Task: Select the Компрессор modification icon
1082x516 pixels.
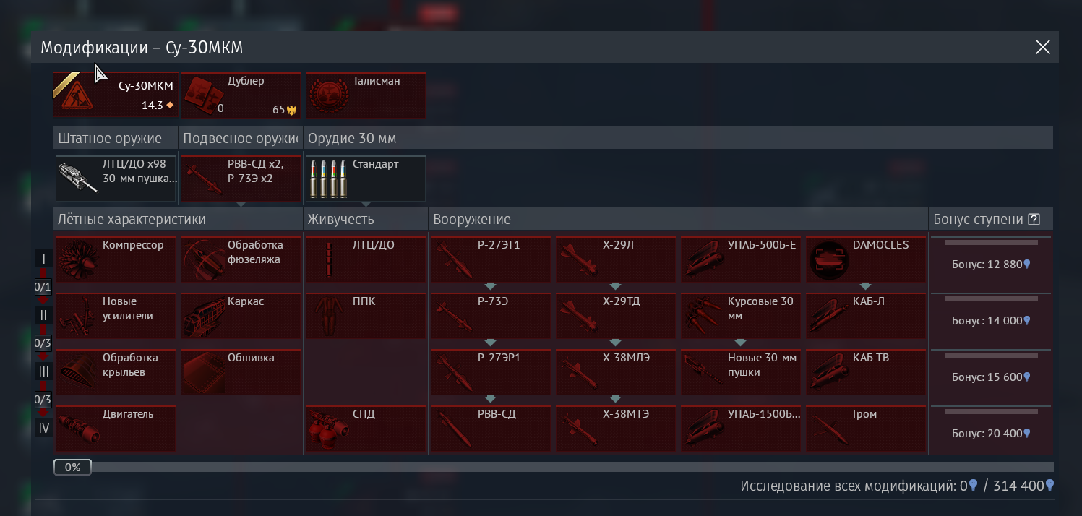Action: [116, 259]
